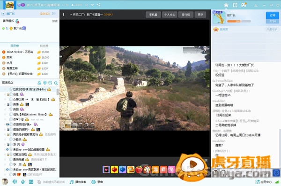
Task: Click chat username 'maxkillor' above 逮到底要幹啥
Action: click(219, 101)
